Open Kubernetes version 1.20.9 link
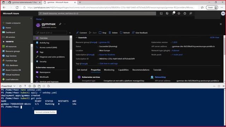 (175, 42)
